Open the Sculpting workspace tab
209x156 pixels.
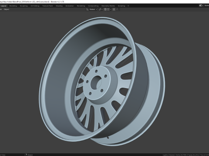(24, 6)
